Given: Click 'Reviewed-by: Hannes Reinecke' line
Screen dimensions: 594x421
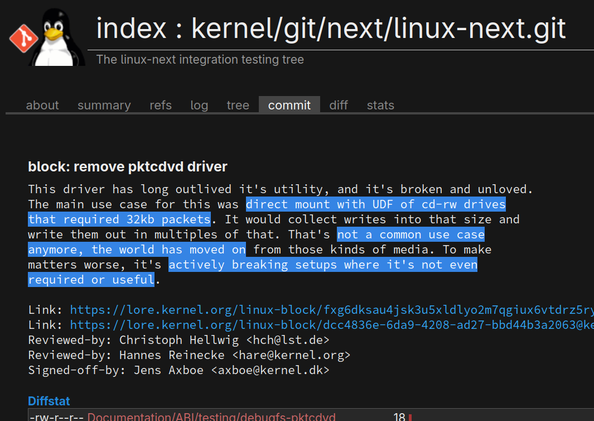Looking at the screenshot, I should pyautogui.click(x=189, y=355).
